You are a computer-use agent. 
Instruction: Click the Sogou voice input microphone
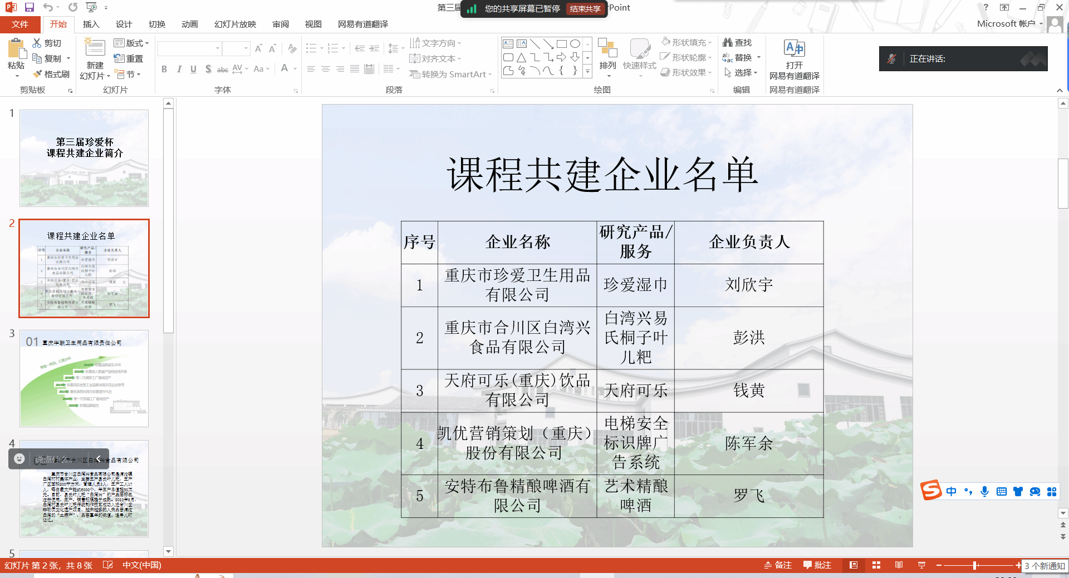pyautogui.click(x=985, y=491)
